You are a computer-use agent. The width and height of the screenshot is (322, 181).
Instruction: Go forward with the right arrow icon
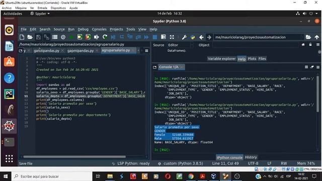(x=209, y=37)
